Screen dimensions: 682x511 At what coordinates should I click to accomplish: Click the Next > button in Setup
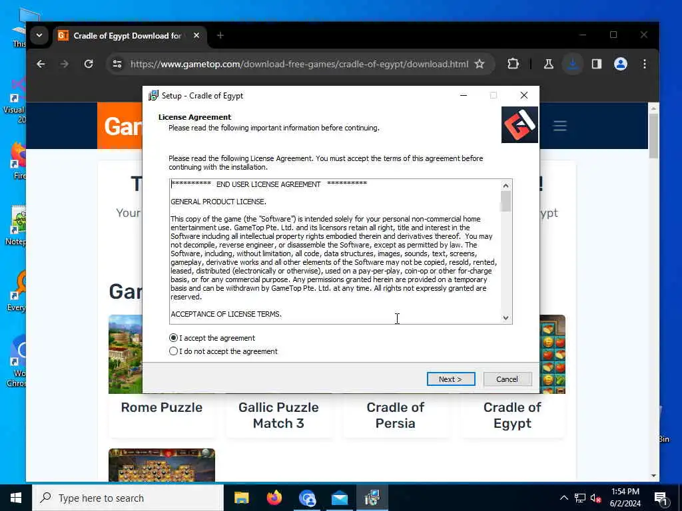pyautogui.click(x=451, y=379)
